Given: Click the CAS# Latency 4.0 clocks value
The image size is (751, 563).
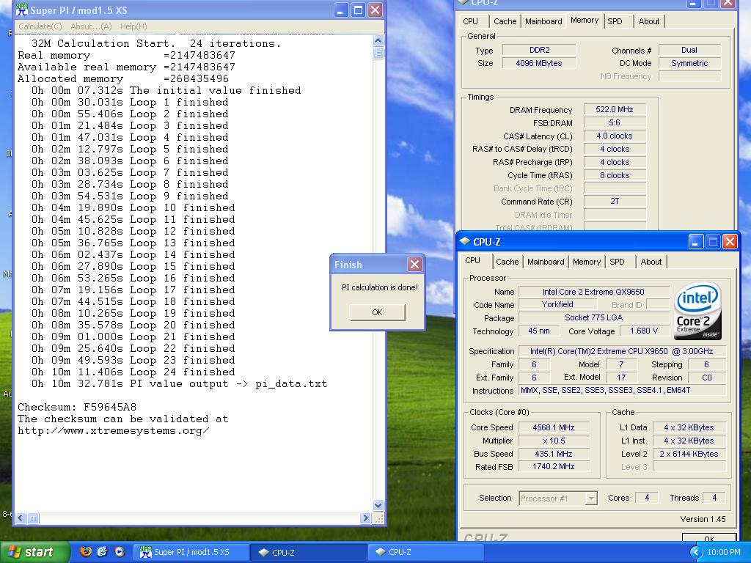Looking at the screenshot, I should 615,136.
